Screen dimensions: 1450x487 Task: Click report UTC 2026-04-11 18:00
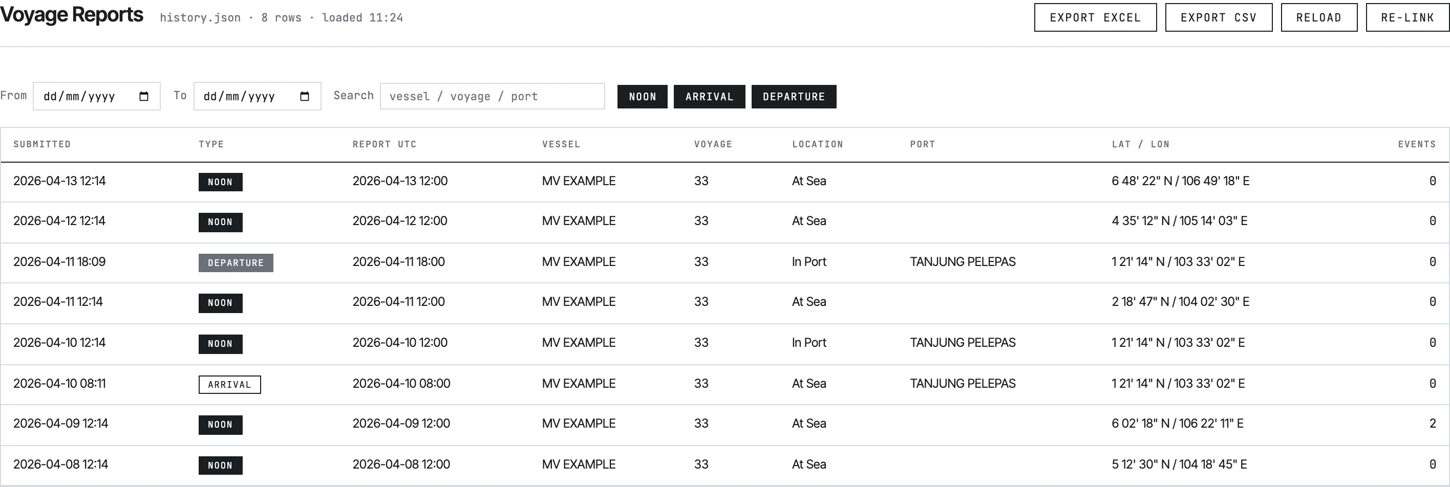click(x=398, y=262)
